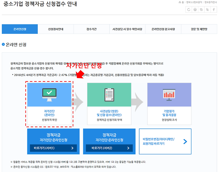The width and height of the screenshot is (219, 172).
Task: Open 사전상담 시 필수 확인사항 tab
Action: pos(127,29)
